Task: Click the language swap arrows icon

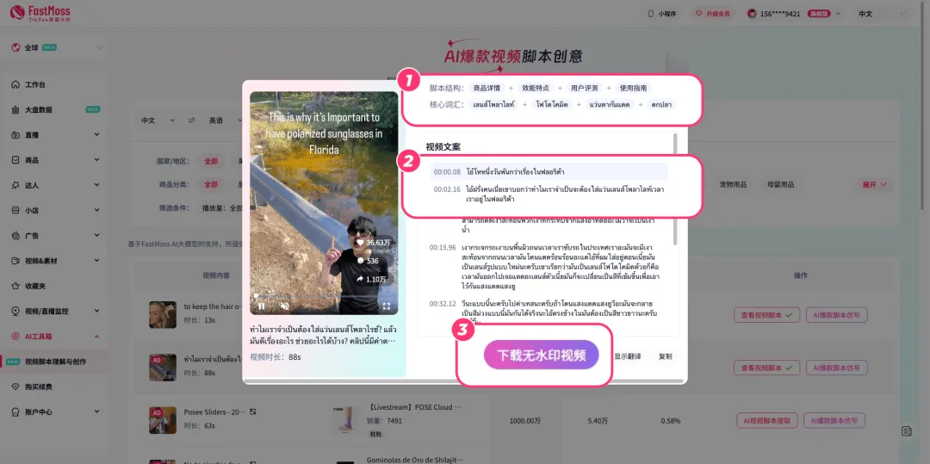Action: point(191,121)
